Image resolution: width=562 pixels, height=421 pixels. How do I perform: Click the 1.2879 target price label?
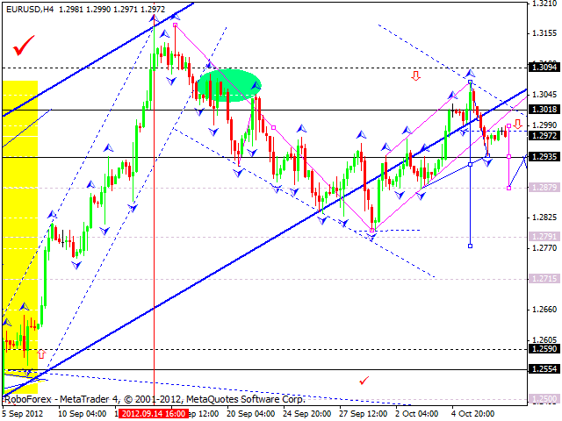click(x=545, y=187)
